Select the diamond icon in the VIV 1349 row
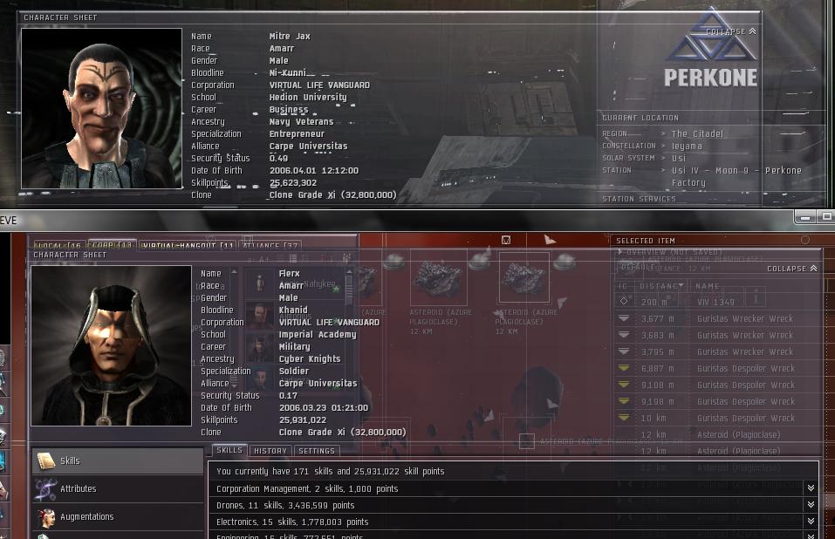The image size is (835, 539). point(624,301)
